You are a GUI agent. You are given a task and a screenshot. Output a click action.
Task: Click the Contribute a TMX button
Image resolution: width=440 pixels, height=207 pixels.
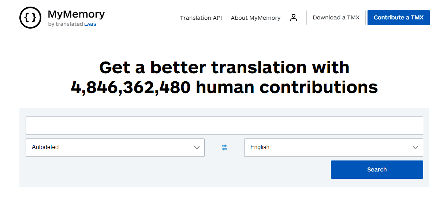click(x=398, y=18)
